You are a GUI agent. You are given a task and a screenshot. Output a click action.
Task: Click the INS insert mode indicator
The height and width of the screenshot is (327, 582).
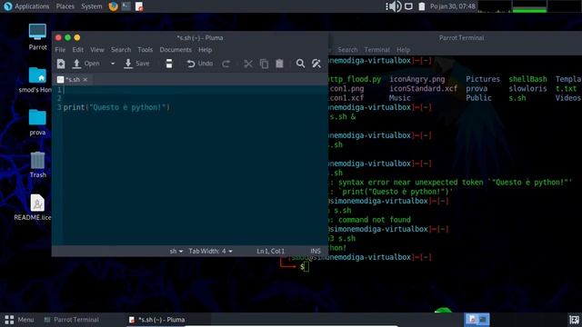click(x=316, y=251)
